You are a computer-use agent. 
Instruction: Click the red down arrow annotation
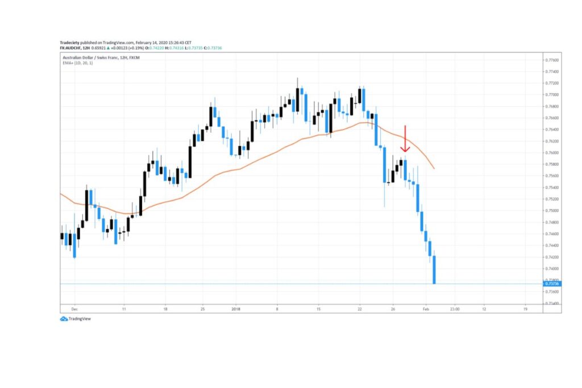(405, 139)
